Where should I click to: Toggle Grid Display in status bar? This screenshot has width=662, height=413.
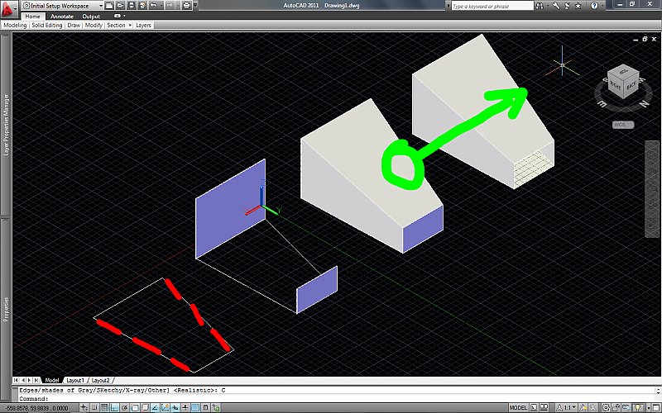tap(104, 407)
